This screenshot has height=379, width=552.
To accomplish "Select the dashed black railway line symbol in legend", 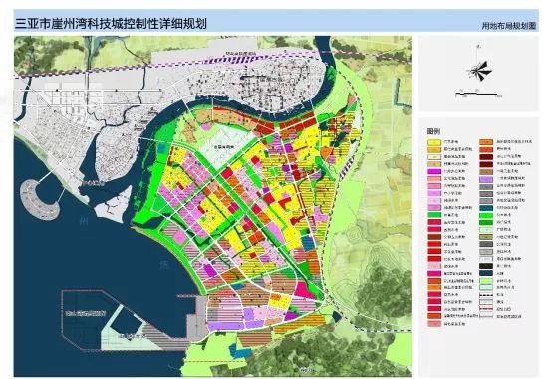I will coord(486,295).
